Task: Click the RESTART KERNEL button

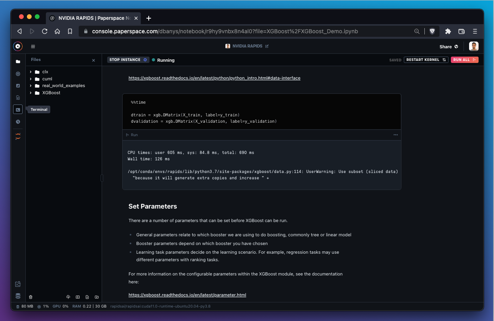Action: coord(426,59)
